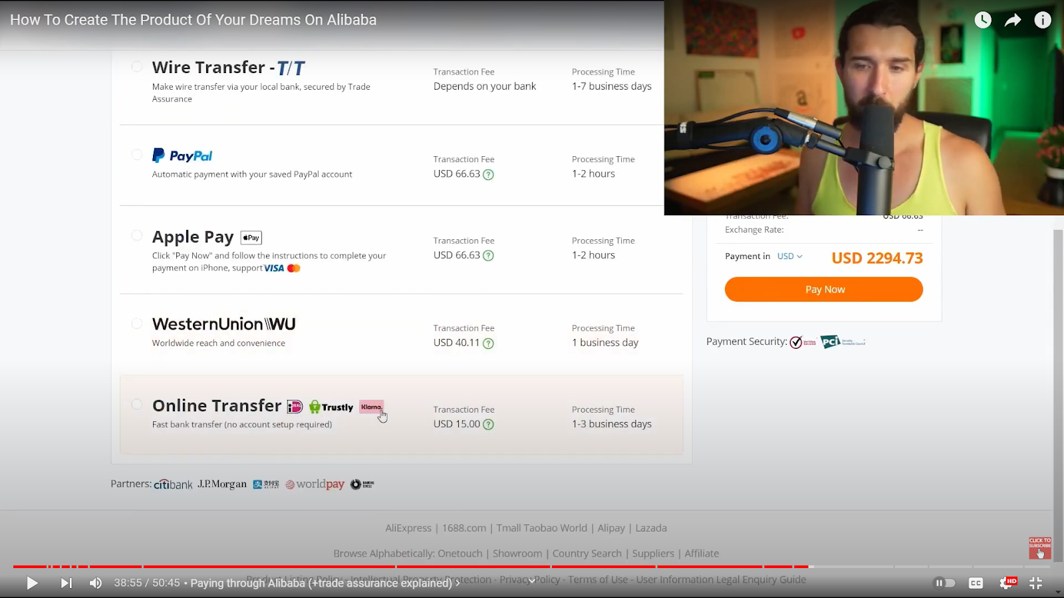Open the Suppliers footer link
Image resolution: width=1064 pixels, height=598 pixels.
[653, 553]
